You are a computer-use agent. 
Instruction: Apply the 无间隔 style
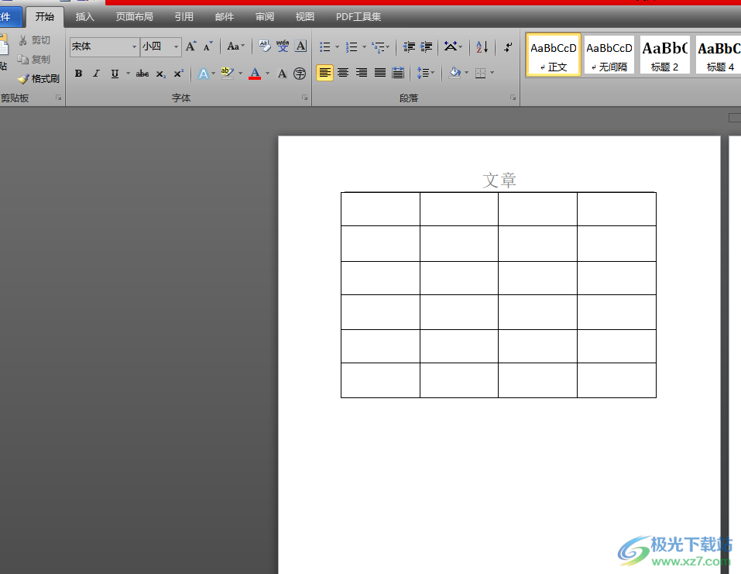coord(609,55)
